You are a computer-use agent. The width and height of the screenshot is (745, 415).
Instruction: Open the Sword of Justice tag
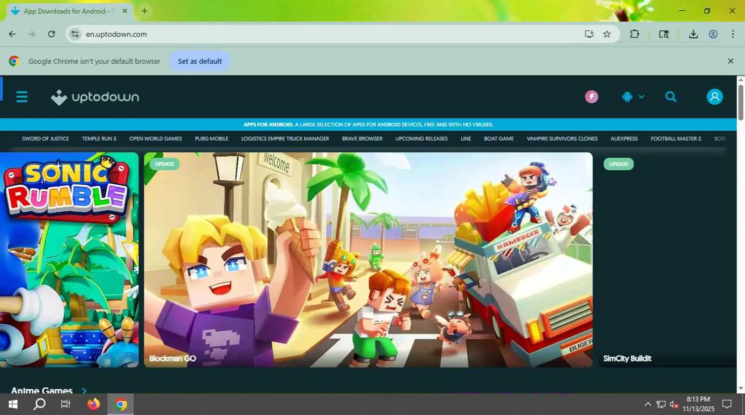[45, 139]
